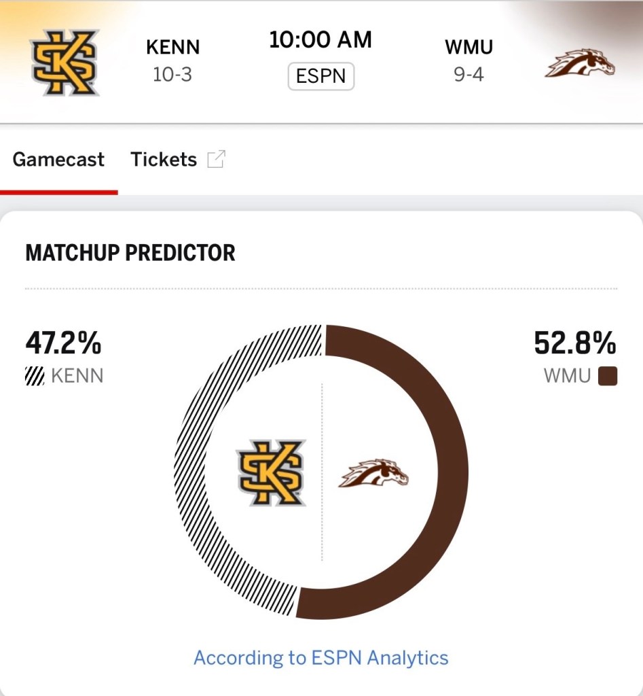Click the 47.2% KENN win probability
The width and height of the screenshot is (643, 696).
click(63, 343)
